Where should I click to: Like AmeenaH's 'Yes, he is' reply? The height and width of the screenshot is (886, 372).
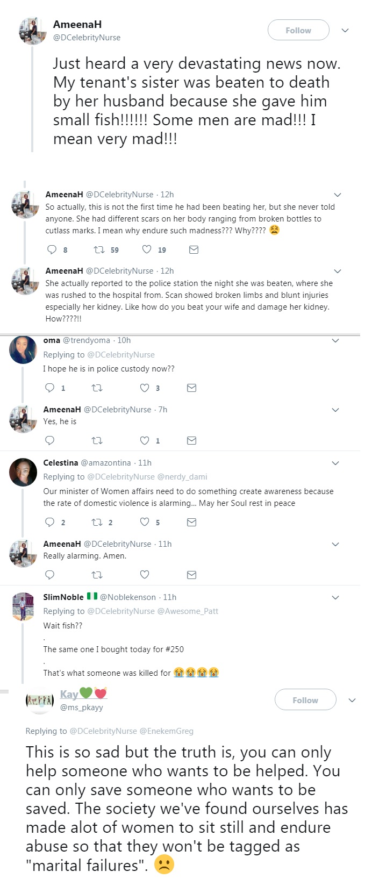[145, 440]
